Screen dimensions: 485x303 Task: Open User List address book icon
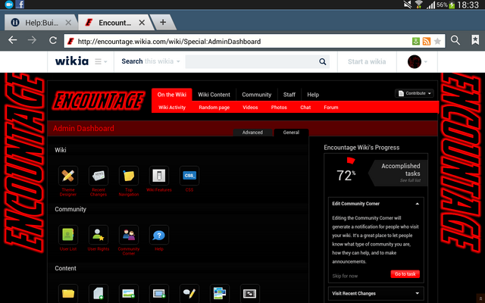[x=68, y=235]
